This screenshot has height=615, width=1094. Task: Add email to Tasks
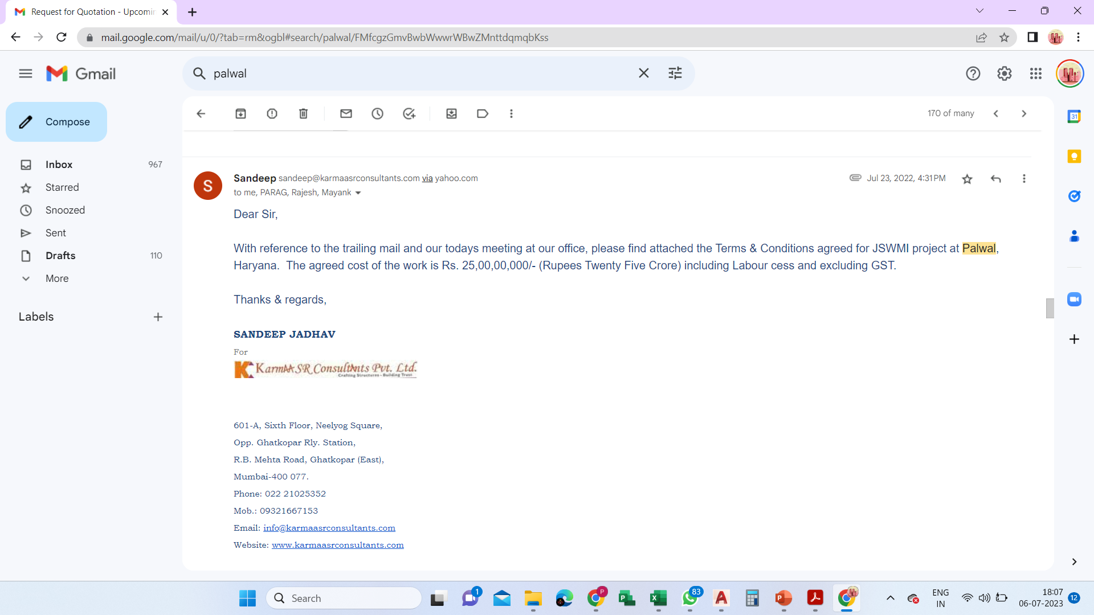pos(409,114)
